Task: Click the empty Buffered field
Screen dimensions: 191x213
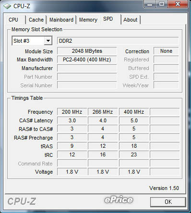Action: pos(166,68)
